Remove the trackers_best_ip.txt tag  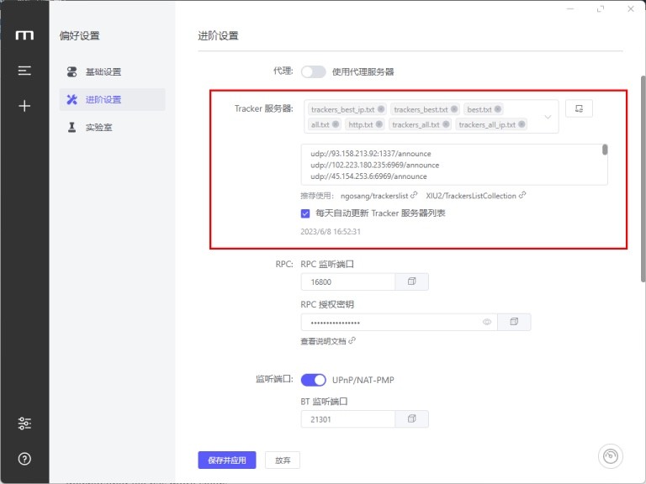pos(381,109)
